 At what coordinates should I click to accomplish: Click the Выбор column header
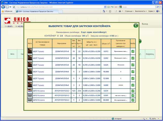click(x=133, y=43)
